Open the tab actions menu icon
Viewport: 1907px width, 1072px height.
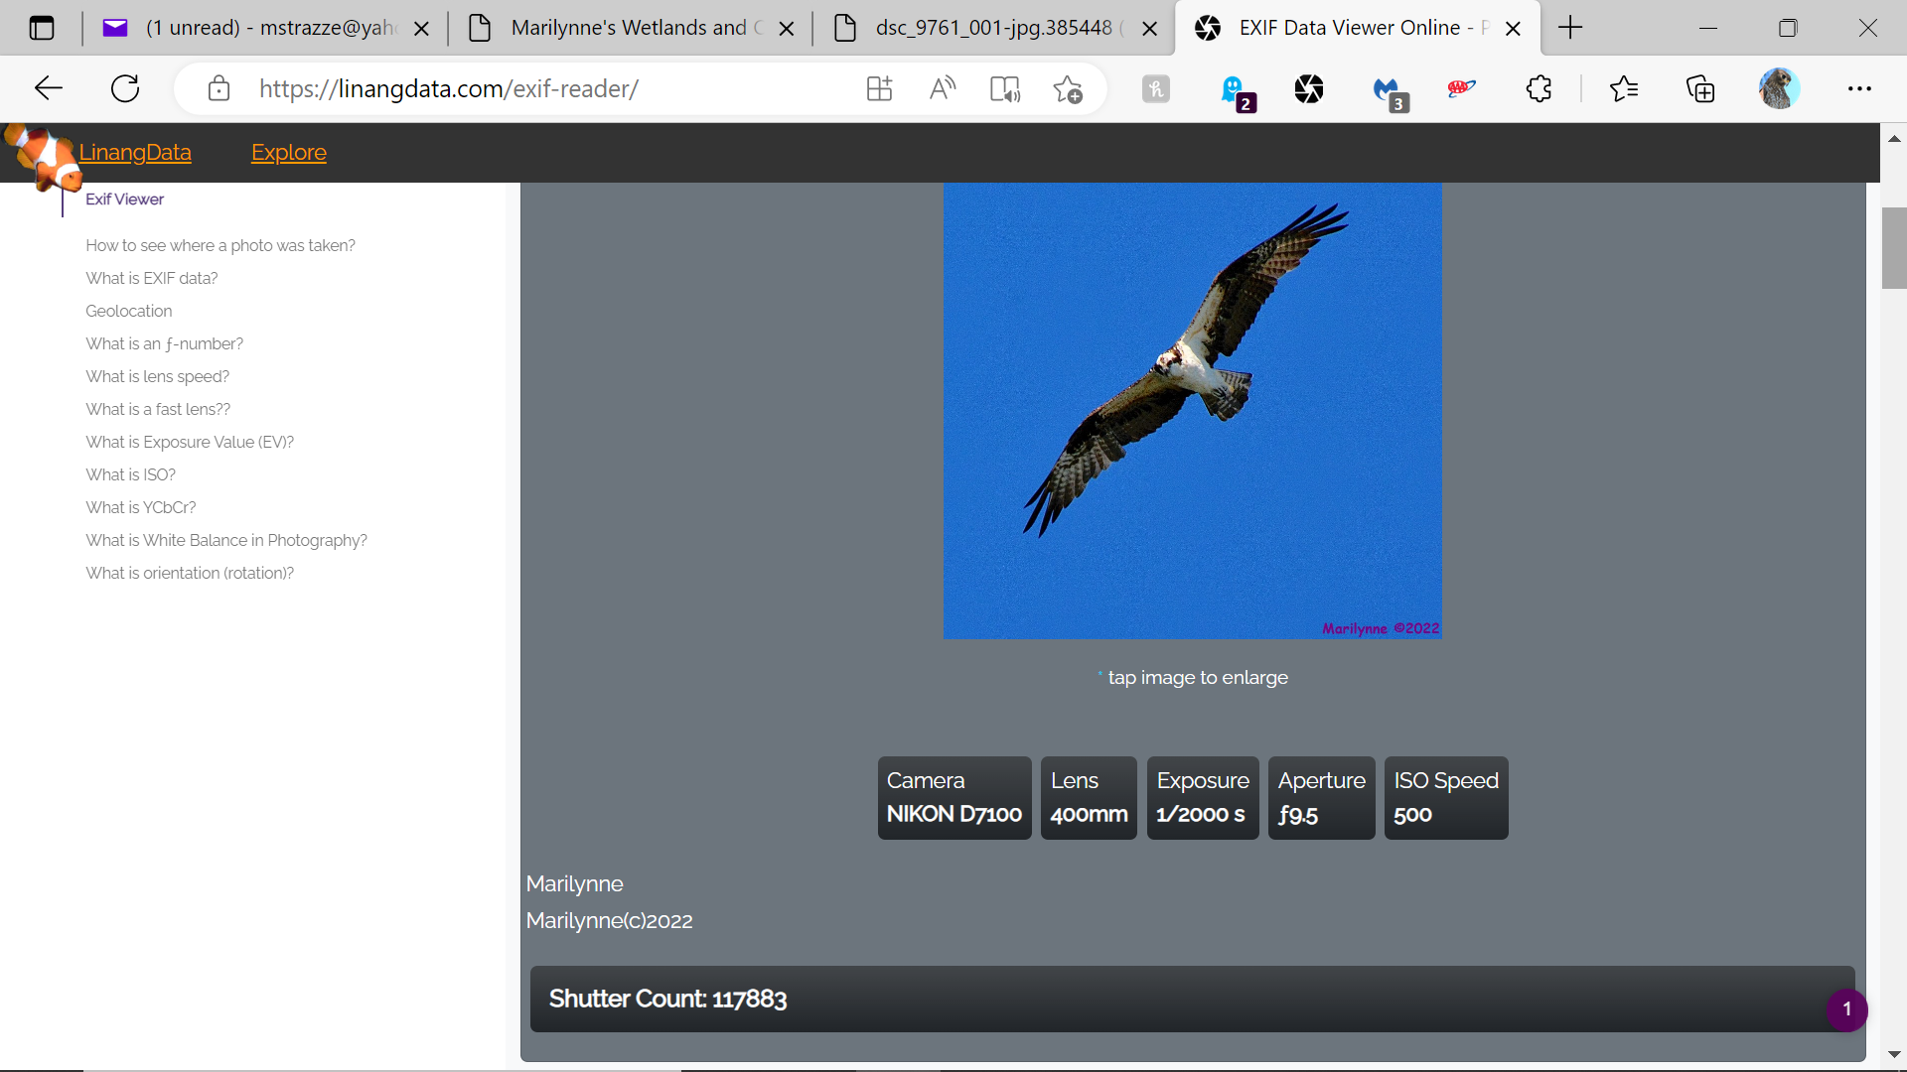point(42,28)
